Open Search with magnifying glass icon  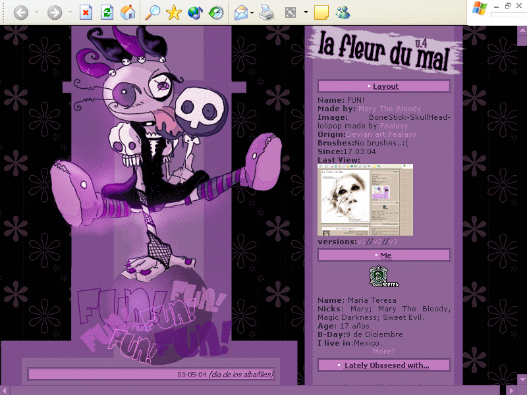click(152, 13)
